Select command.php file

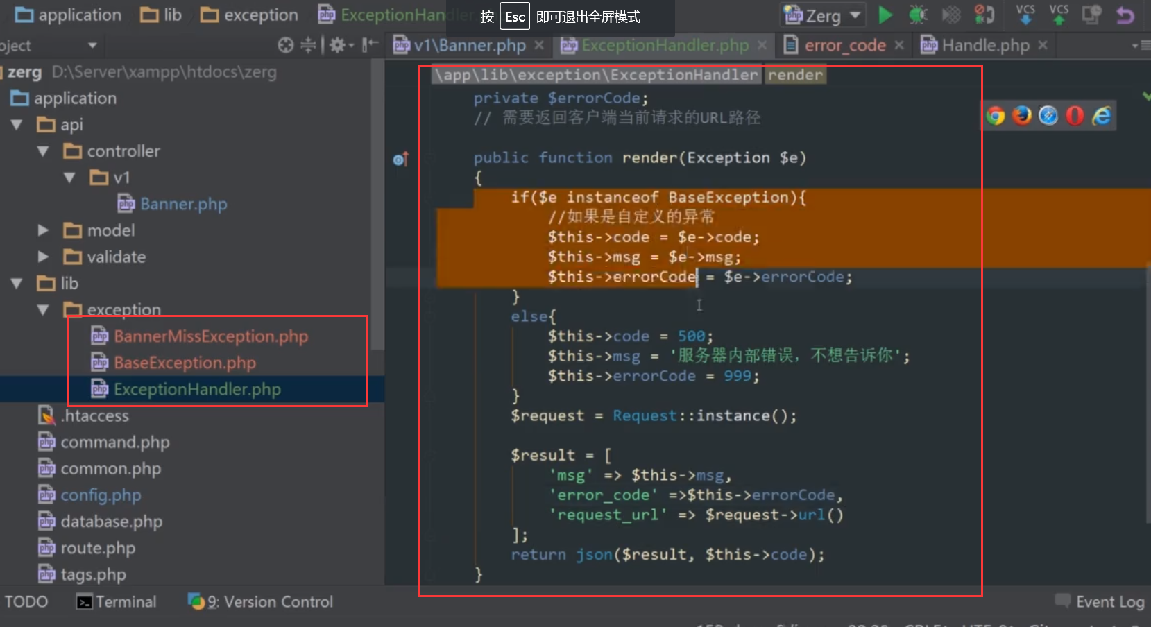104,442
